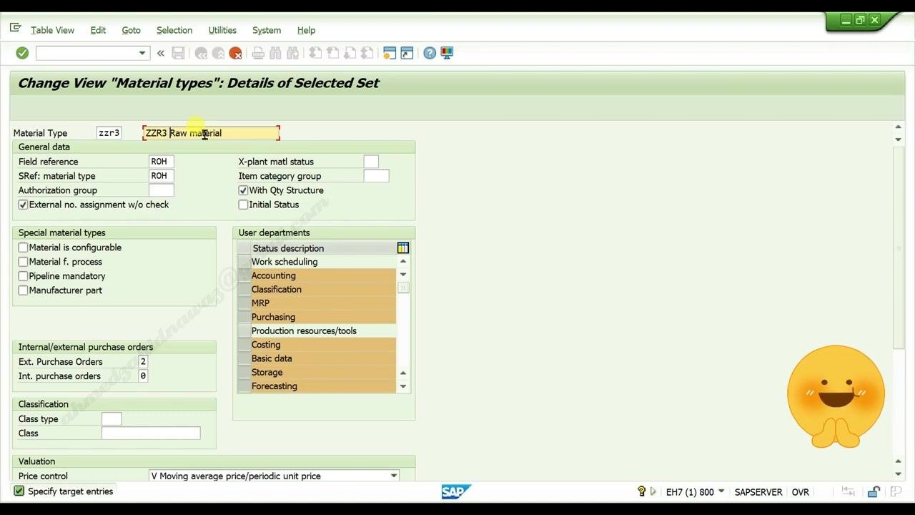The height and width of the screenshot is (515, 915).
Task: Click the Create New Session icon
Action: (x=390, y=53)
